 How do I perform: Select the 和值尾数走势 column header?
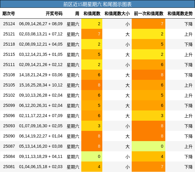(180, 14)
